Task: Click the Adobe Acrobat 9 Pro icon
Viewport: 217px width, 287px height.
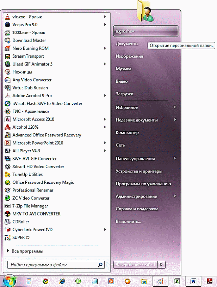Action: click(x=7, y=95)
